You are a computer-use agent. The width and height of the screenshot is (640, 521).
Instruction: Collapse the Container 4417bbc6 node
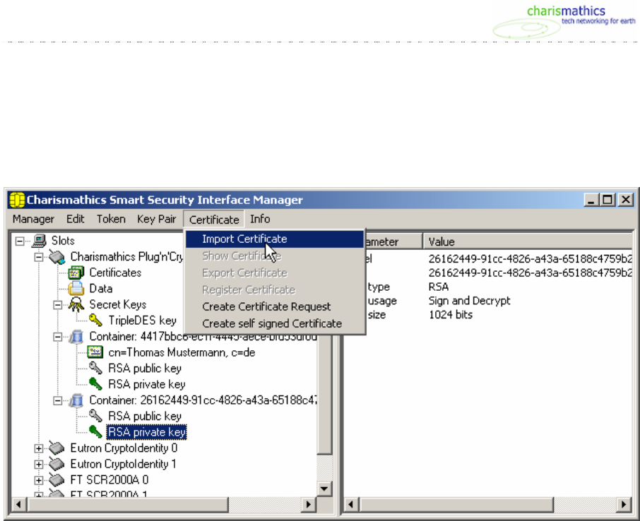57,337
